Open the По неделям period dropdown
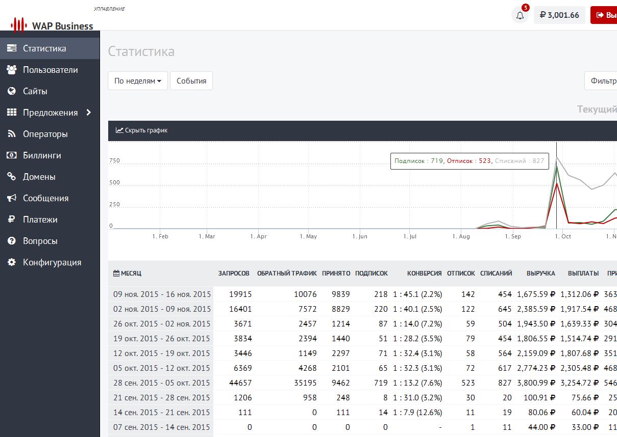The width and height of the screenshot is (617, 437). coord(138,81)
